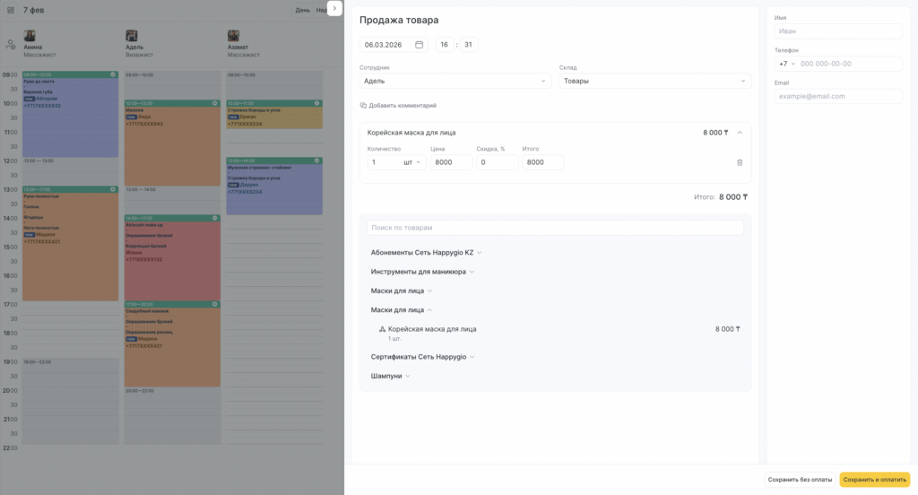Close the sale panel with arrow button
The width and height of the screenshot is (918, 495).
pos(334,8)
